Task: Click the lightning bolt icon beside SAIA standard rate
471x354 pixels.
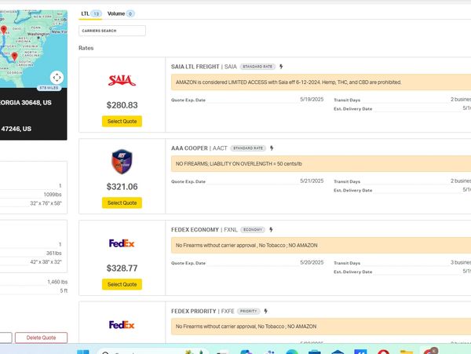Action: 281,67
